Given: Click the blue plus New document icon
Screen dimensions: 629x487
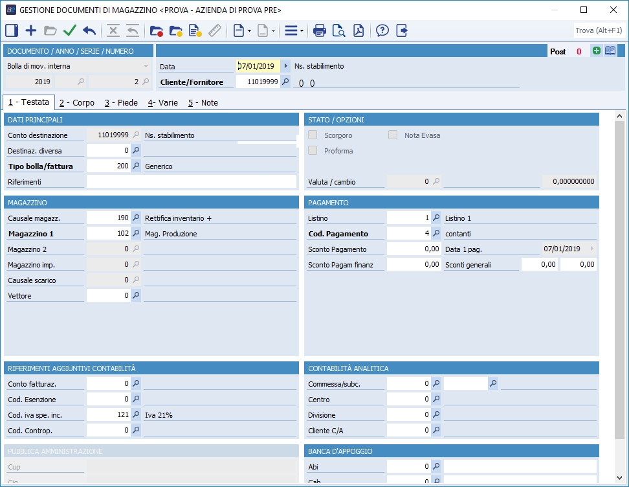Looking at the screenshot, I should tap(30, 30).
